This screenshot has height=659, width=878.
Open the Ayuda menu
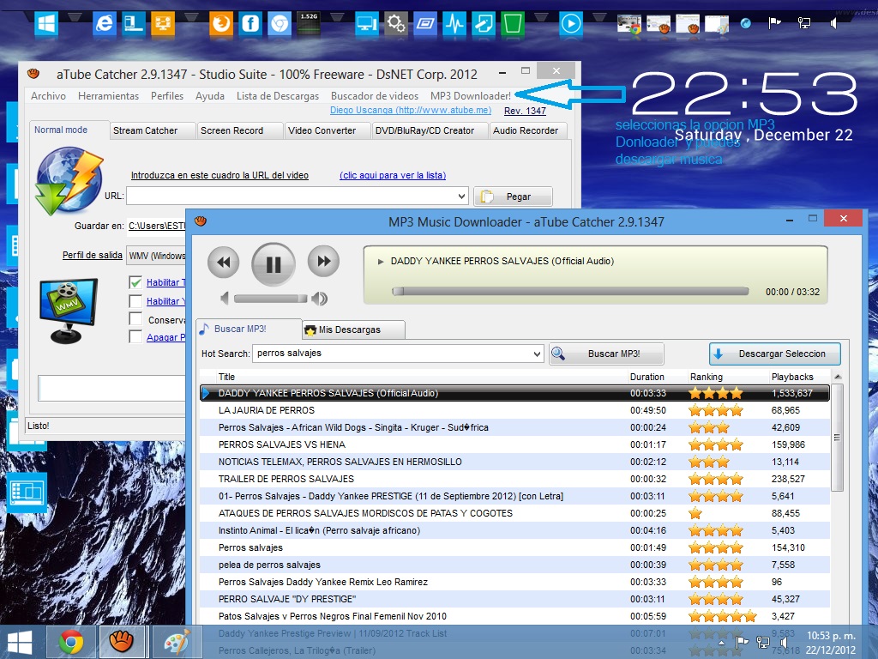pos(210,96)
